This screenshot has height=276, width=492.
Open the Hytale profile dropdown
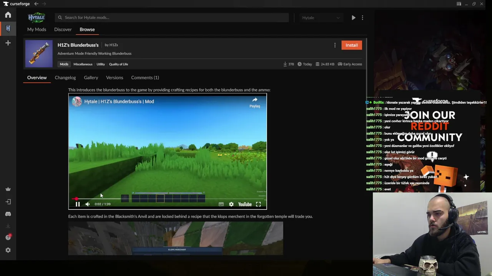click(x=321, y=18)
